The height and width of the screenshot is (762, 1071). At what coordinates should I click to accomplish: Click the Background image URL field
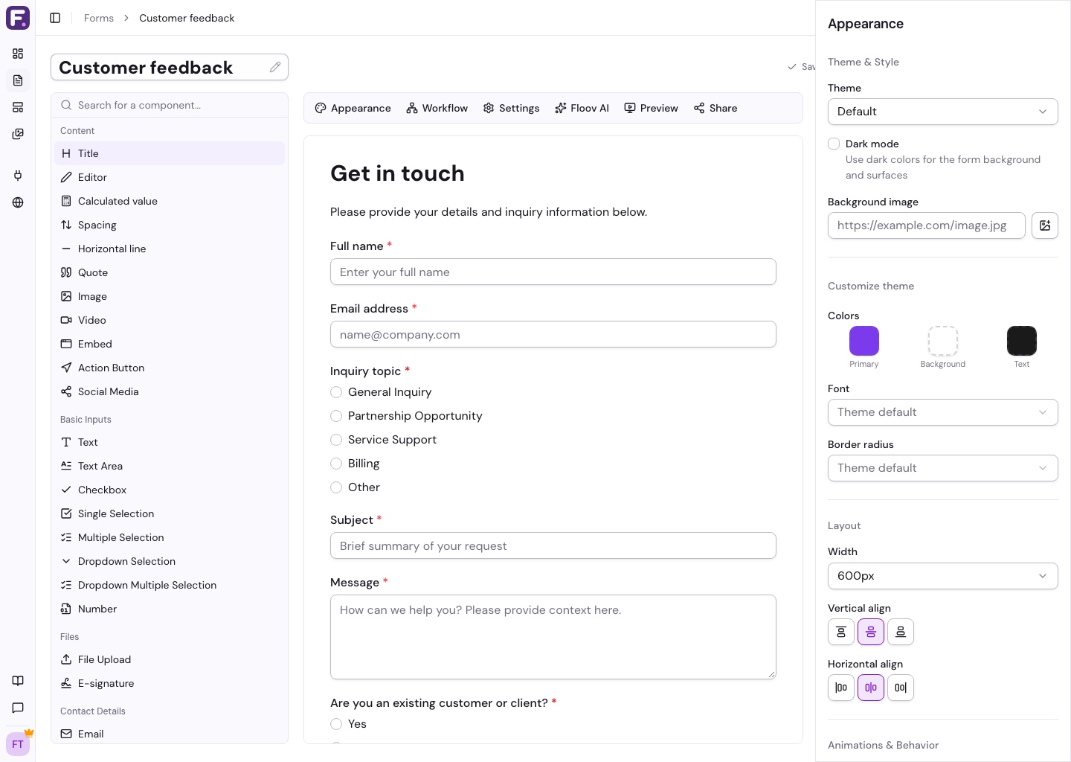pos(927,225)
